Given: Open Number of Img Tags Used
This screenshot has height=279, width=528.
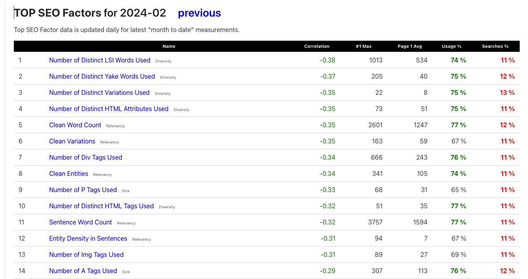Looking at the screenshot, I should point(86,254).
